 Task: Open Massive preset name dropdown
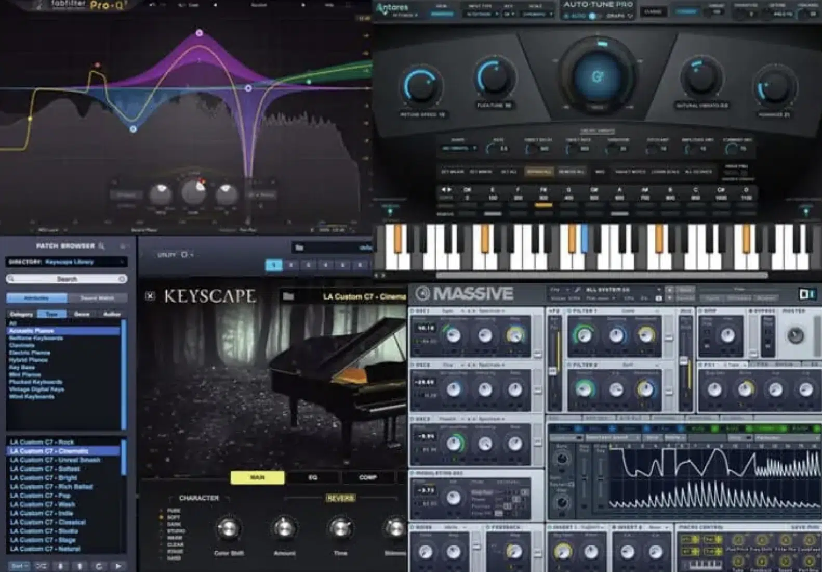pyautogui.click(x=622, y=290)
